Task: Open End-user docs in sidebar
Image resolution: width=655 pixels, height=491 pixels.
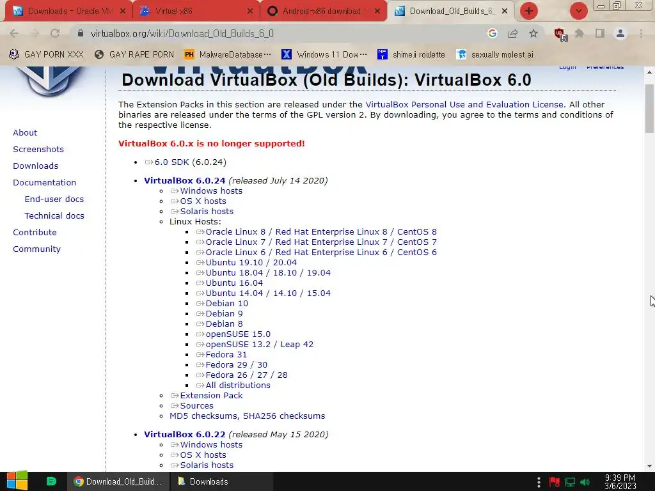Action: (x=54, y=199)
